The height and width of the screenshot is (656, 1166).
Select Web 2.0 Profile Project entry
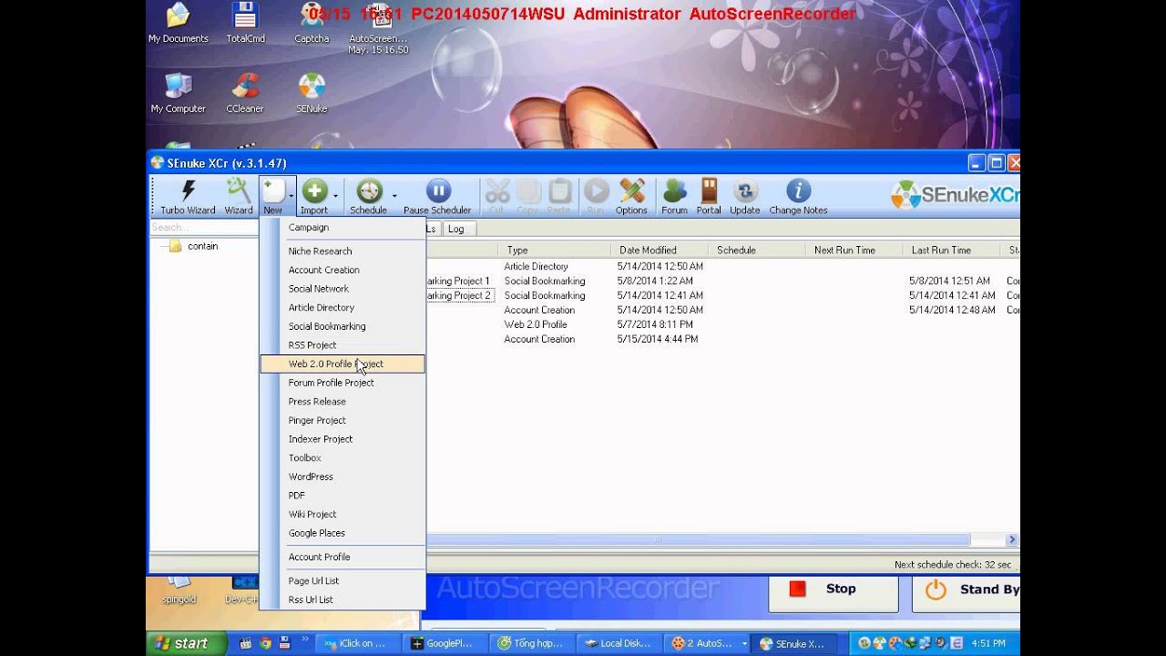pyautogui.click(x=343, y=364)
